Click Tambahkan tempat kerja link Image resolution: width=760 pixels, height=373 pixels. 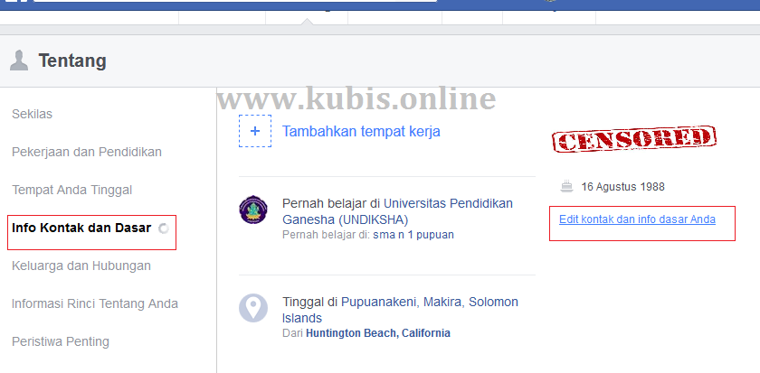point(361,131)
